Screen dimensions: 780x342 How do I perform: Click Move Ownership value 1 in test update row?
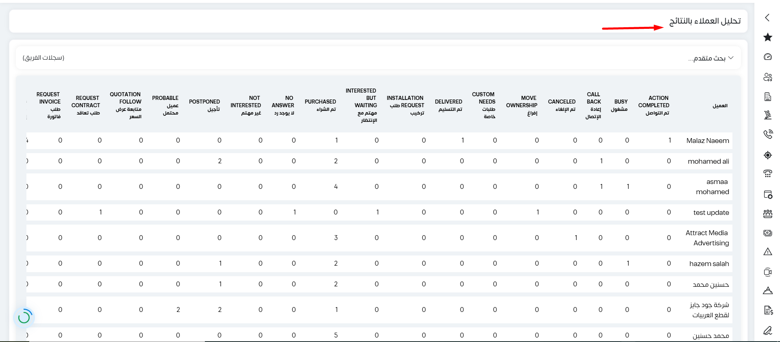538,212
